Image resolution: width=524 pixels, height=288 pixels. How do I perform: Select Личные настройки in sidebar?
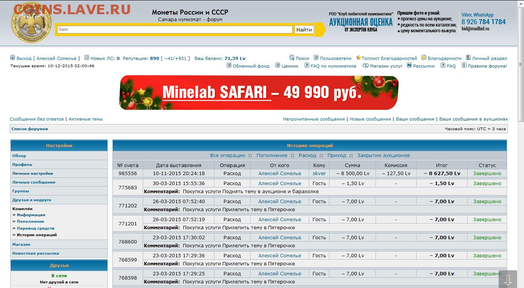click(x=33, y=173)
